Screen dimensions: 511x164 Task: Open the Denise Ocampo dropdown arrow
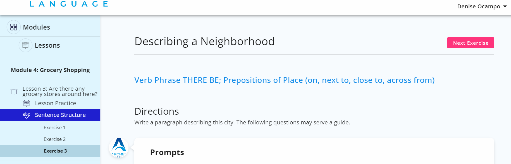(x=505, y=6)
